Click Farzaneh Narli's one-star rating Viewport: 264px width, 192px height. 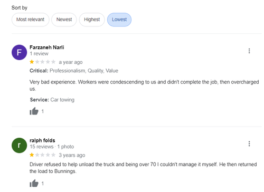pyautogui.click(x=42, y=62)
